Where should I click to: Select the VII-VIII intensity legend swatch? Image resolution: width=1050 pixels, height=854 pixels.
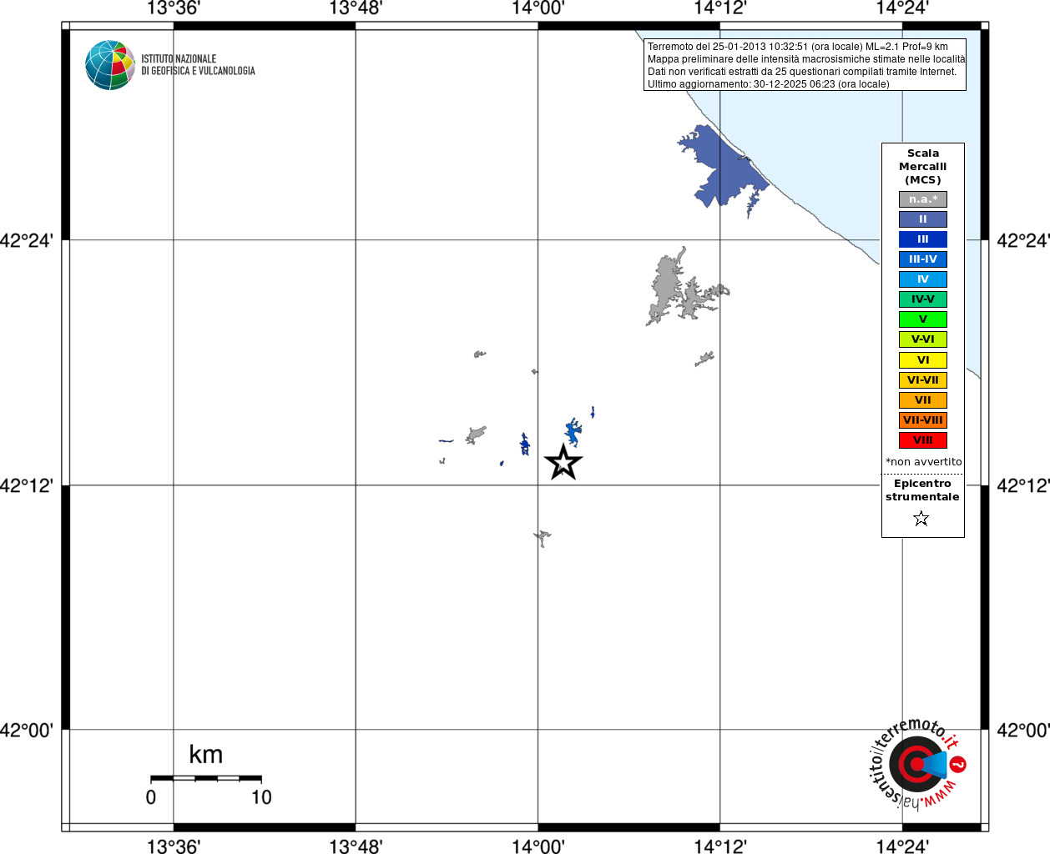923,420
